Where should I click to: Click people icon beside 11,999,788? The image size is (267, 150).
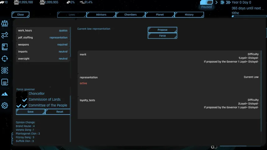point(16,2)
